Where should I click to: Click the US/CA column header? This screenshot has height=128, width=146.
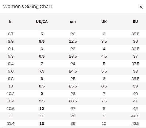pyautogui.click(x=42, y=22)
